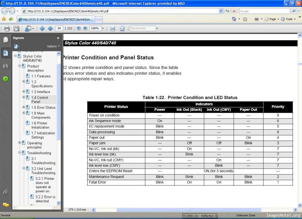Save a copy with the diskette icon
Viewport: 302px width, 219px height.
click(16, 28)
